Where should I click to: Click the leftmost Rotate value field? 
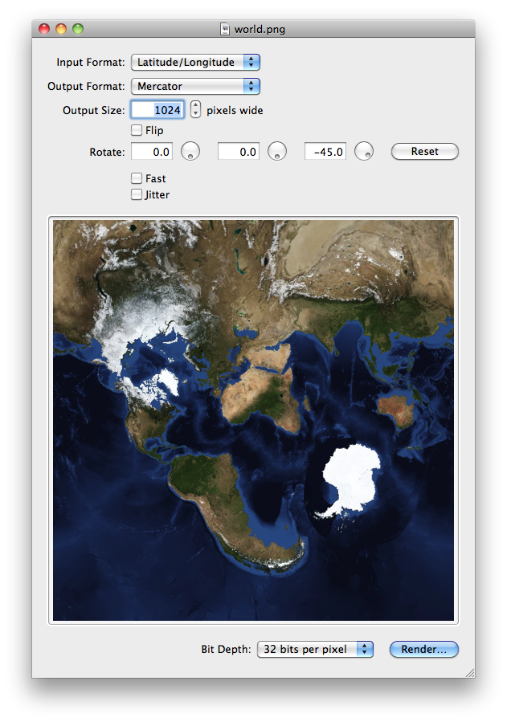pos(152,152)
